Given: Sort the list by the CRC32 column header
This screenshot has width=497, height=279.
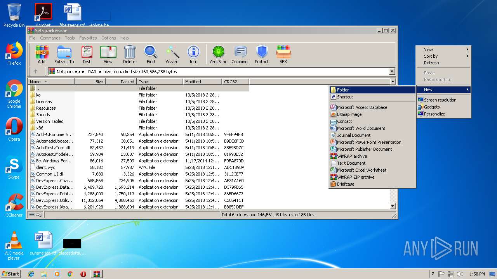Looking at the screenshot, I should pyautogui.click(x=235, y=82).
